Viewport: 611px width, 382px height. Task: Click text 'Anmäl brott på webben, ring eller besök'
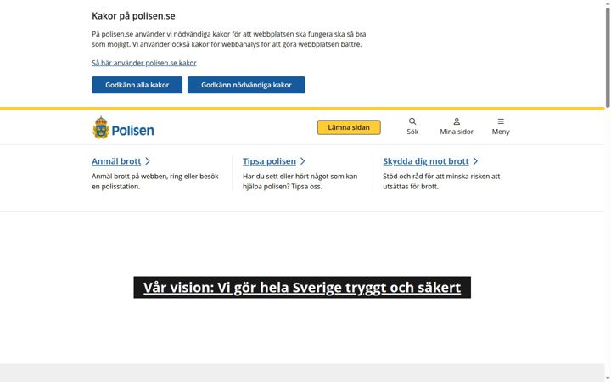click(155, 177)
